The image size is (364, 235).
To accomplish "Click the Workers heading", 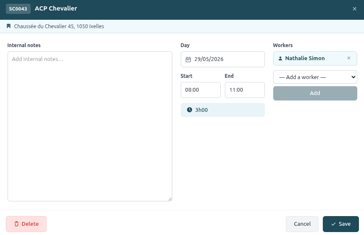I will 283,45.
